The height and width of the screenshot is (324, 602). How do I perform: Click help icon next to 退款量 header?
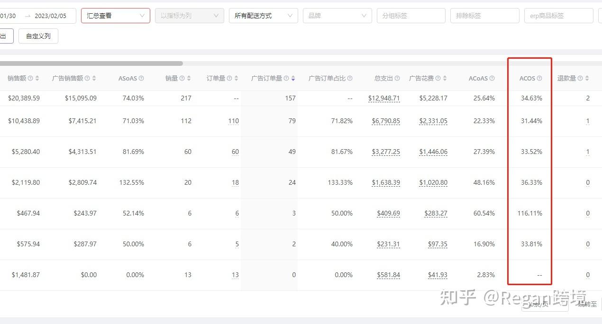[580, 79]
